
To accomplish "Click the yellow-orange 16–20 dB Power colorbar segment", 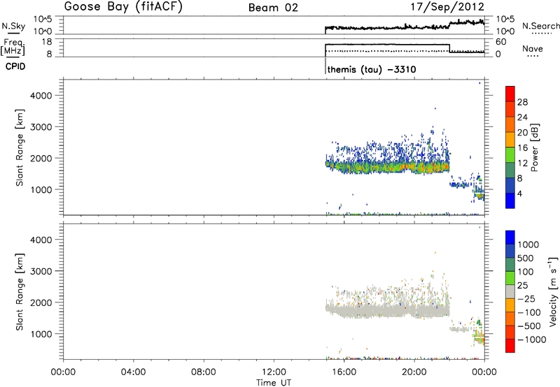I will coord(510,139).
